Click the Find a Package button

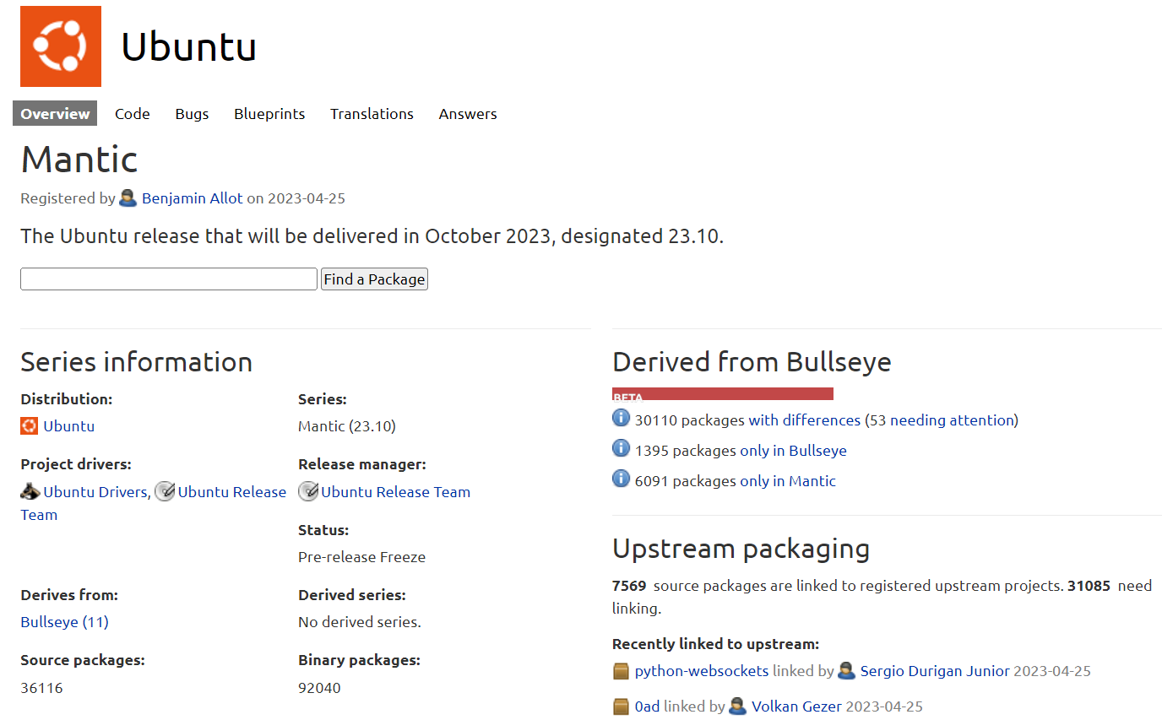coord(374,279)
